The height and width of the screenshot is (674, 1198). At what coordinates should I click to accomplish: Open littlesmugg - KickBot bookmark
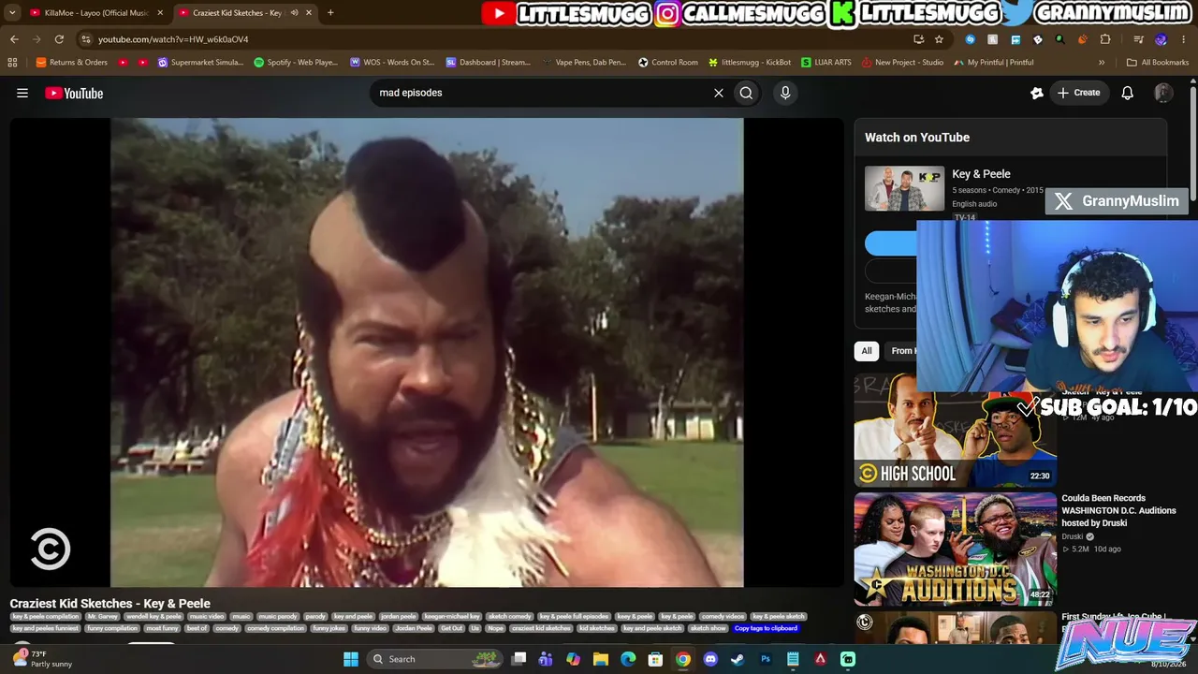tap(750, 63)
